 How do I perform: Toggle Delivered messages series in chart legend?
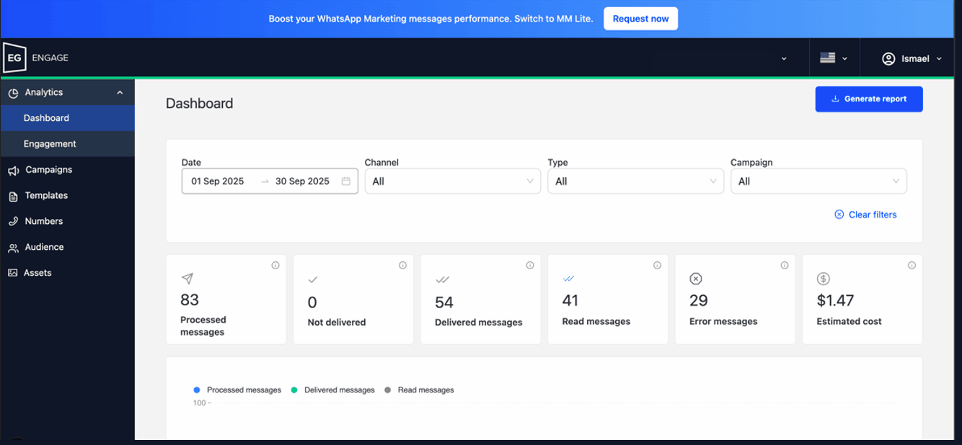point(332,390)
